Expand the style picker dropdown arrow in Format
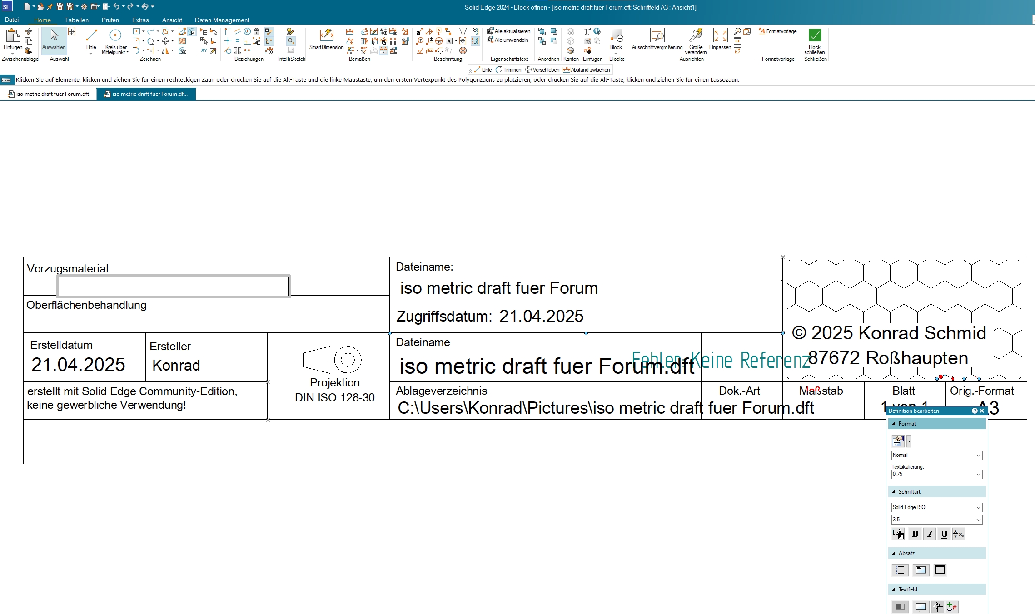Screen dimensions: 1035x614 point(909,441)
